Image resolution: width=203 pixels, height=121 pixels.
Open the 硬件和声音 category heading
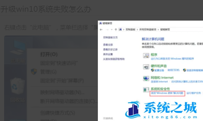pyautogui.click(x=159, y=66)
